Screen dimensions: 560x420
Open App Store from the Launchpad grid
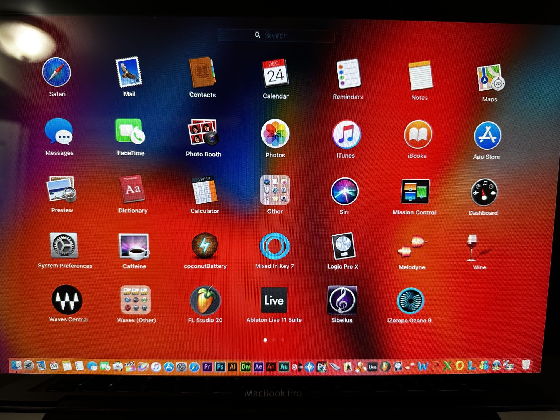(x=487, y=136)
